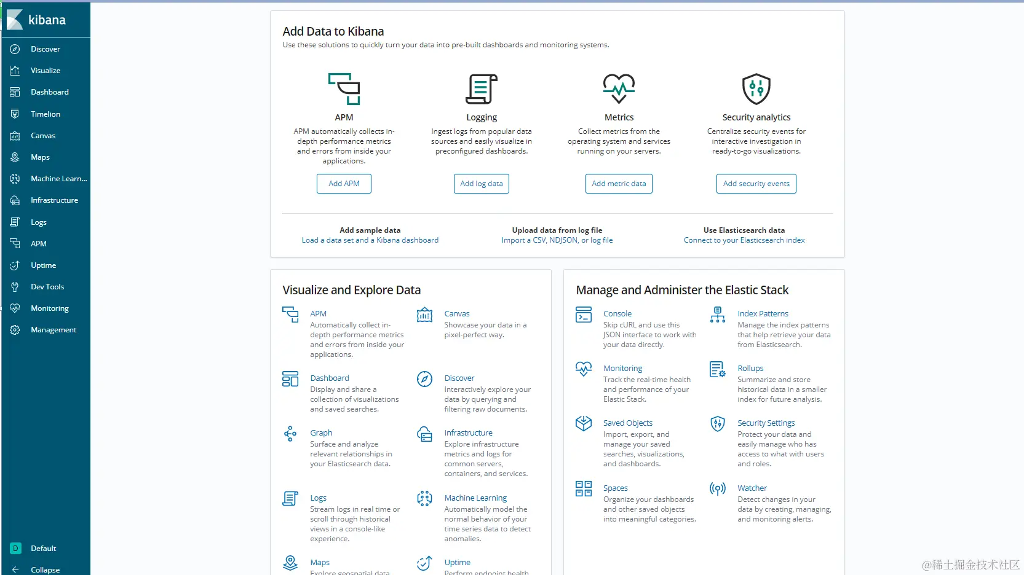Click the large Logging document icon
The width and height of the screenshot is (1024, 575).
pos(482,89)
